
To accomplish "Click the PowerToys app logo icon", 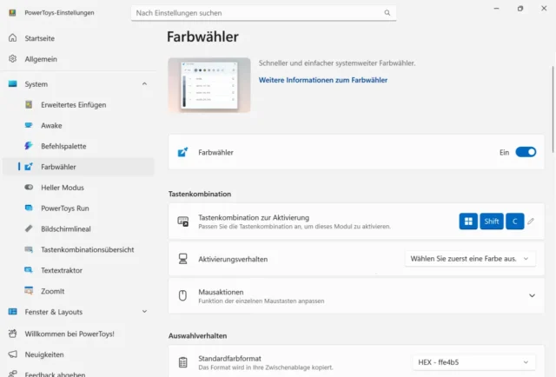I will [x=12, y=13].
